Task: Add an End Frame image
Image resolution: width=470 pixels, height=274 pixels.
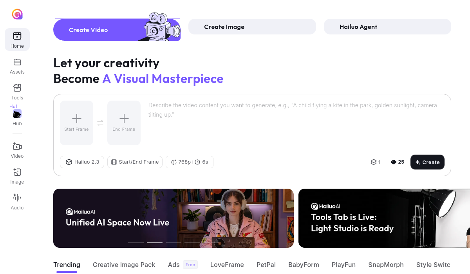Action: 124,123
